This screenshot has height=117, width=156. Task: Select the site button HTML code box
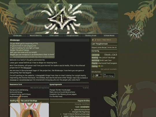109,75
